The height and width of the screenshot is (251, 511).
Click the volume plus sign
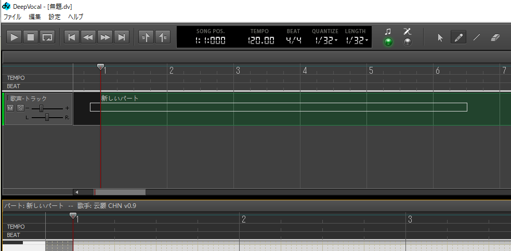(x=67, y=108)
